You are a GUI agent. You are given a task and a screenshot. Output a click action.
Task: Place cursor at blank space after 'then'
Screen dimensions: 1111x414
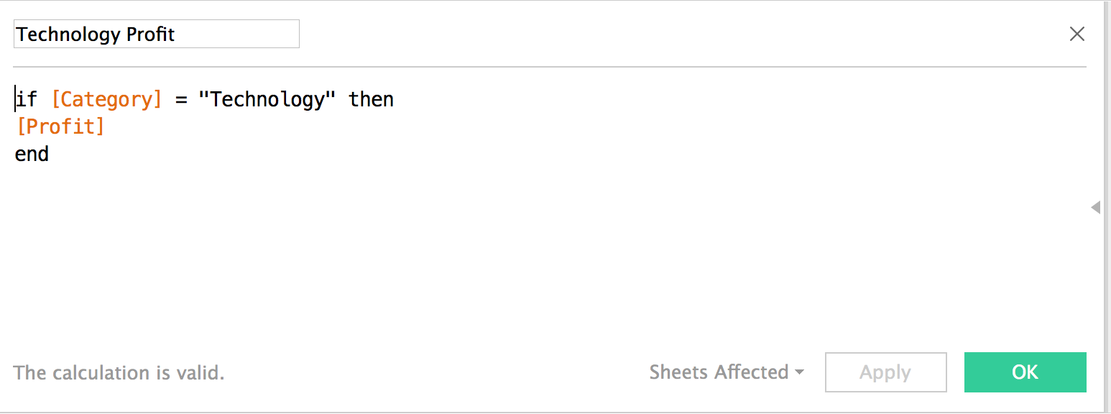coord(575,99)
